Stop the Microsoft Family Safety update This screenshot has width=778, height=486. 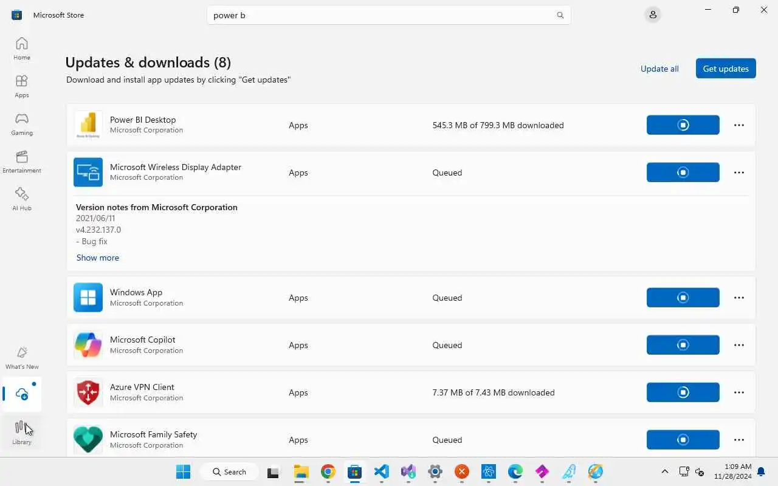(683, 440)
